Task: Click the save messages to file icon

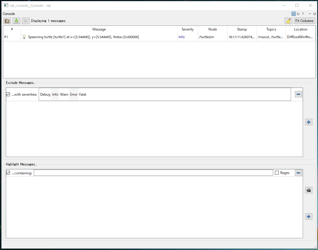Action: [16, 21]
